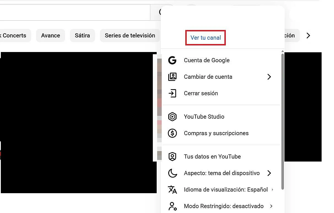
Task: Open Compras y suscripciones entry
Action: (x=221, y=133)
